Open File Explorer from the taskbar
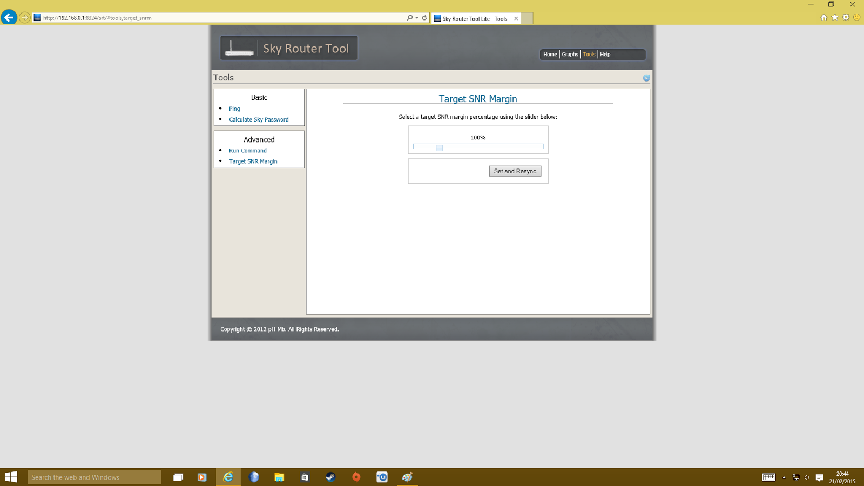Image resolution: width=864 pixels, height=486 pixels. click(279, 477)
